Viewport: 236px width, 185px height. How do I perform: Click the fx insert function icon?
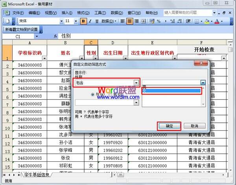point(55,36)
